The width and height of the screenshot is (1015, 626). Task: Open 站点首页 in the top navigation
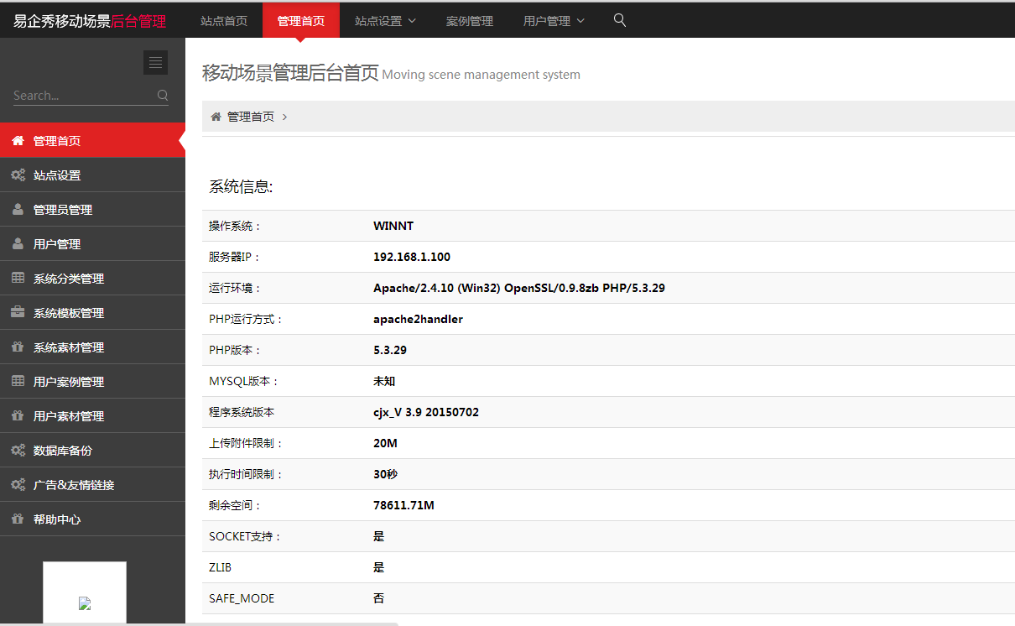(224, 21)
